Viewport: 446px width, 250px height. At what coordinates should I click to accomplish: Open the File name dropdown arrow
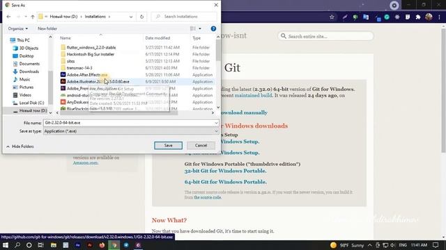216,123
